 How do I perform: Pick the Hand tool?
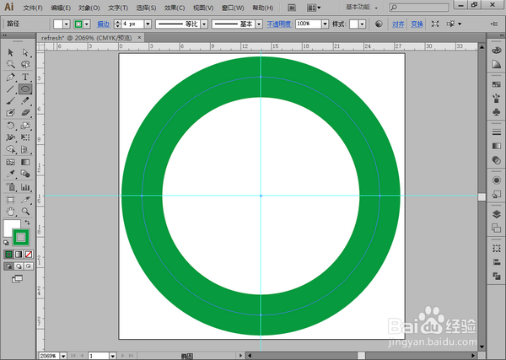tap(10, 212)
